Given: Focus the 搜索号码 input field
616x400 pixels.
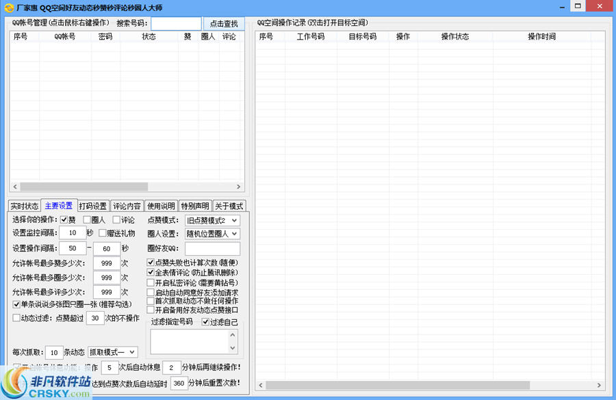Looking at the screenshot, I should 176,23.
